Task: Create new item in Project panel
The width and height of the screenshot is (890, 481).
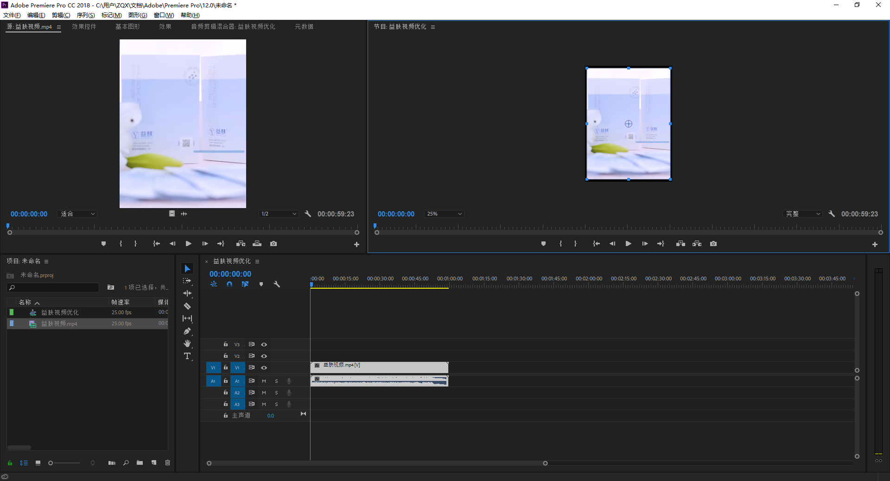Action: 154,462
